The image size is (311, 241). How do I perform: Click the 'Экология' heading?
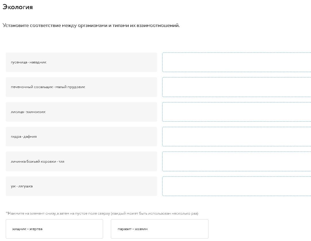tap(18, 7)
